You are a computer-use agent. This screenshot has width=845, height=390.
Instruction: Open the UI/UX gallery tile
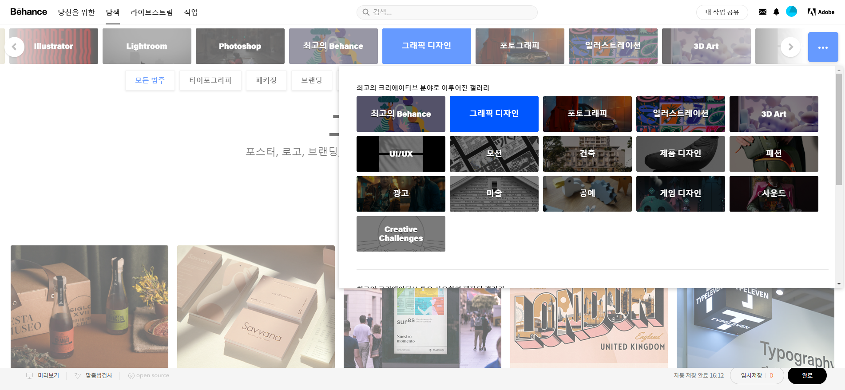(x=401, y=154)
